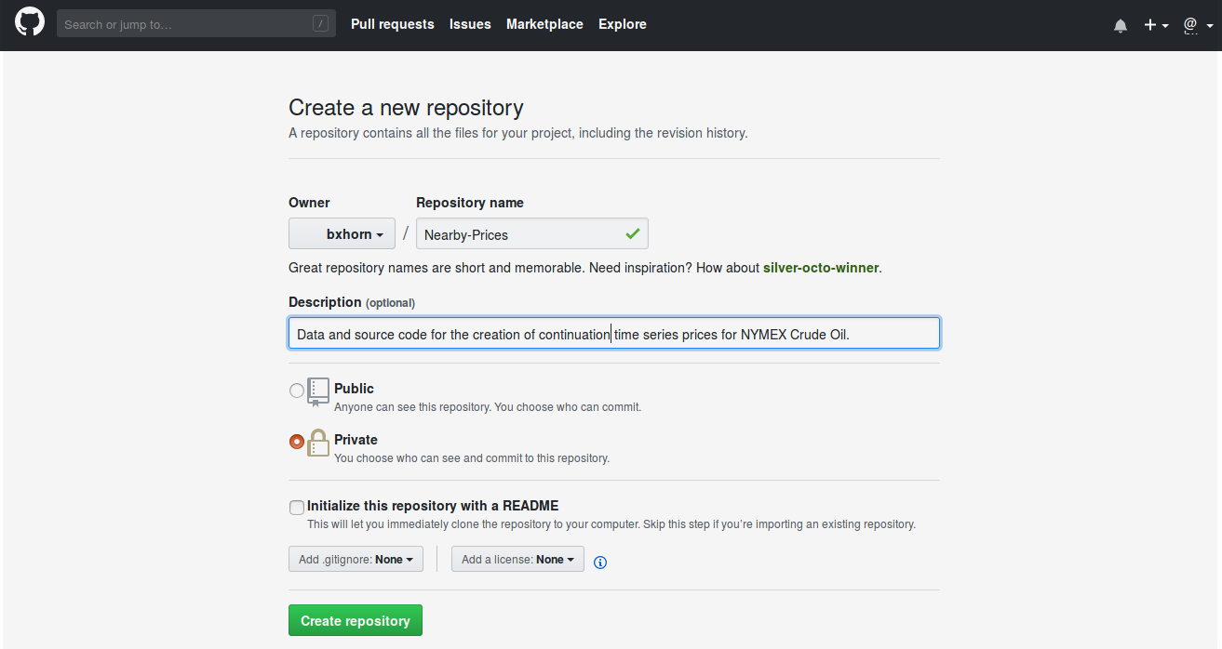1222x649 pixels.
Task: Click the user avatar picture
Action: [x=1191, y=25]
